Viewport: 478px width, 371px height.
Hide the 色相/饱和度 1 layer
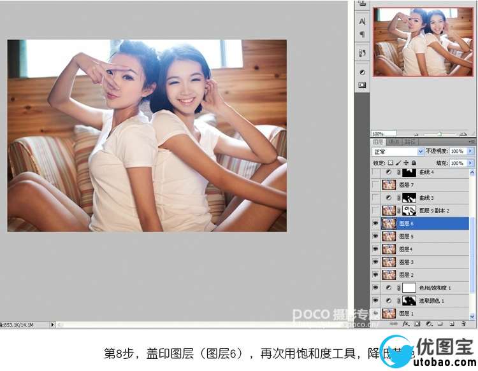[x=375, y=288]
